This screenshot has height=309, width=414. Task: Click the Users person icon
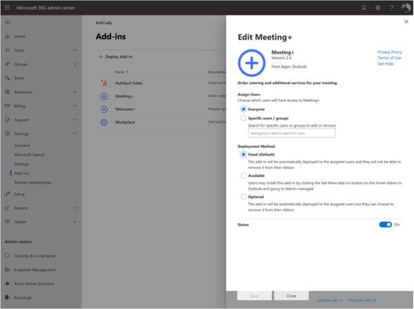pyautogui.click(x=8, y=50)
